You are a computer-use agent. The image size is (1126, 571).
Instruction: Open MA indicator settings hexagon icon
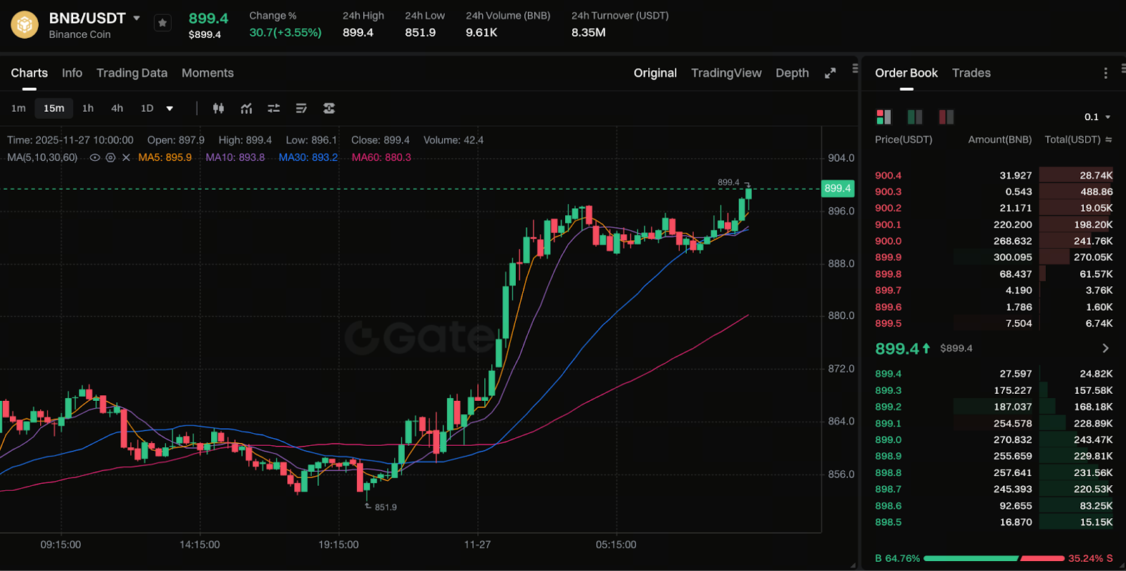tap(110, 158)
